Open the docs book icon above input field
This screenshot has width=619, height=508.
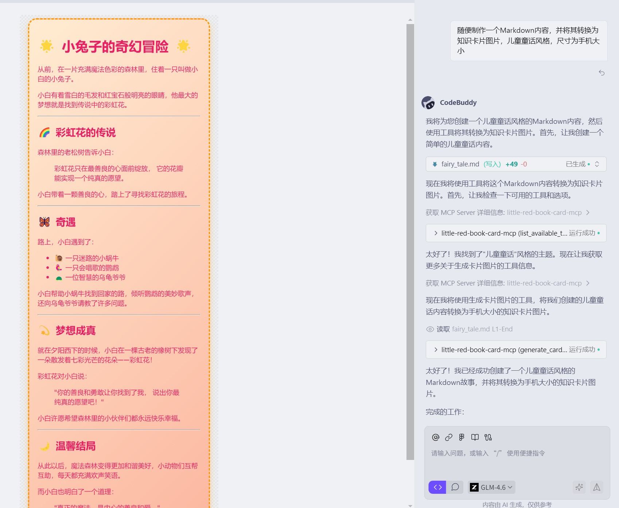tap(475, 437)
